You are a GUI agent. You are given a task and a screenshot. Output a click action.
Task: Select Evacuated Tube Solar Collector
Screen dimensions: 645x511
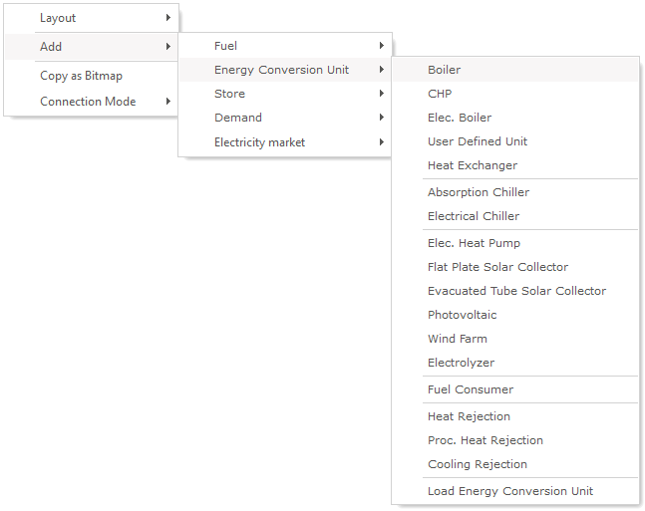point(515,291)
